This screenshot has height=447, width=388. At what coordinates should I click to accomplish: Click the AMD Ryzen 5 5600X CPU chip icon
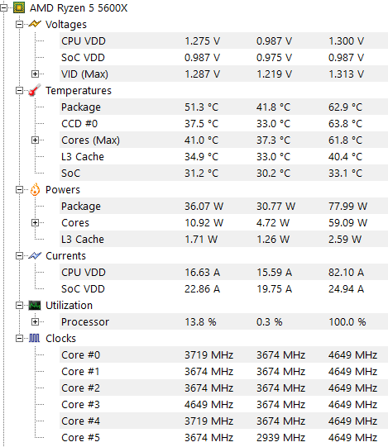[x=19, y=7]
